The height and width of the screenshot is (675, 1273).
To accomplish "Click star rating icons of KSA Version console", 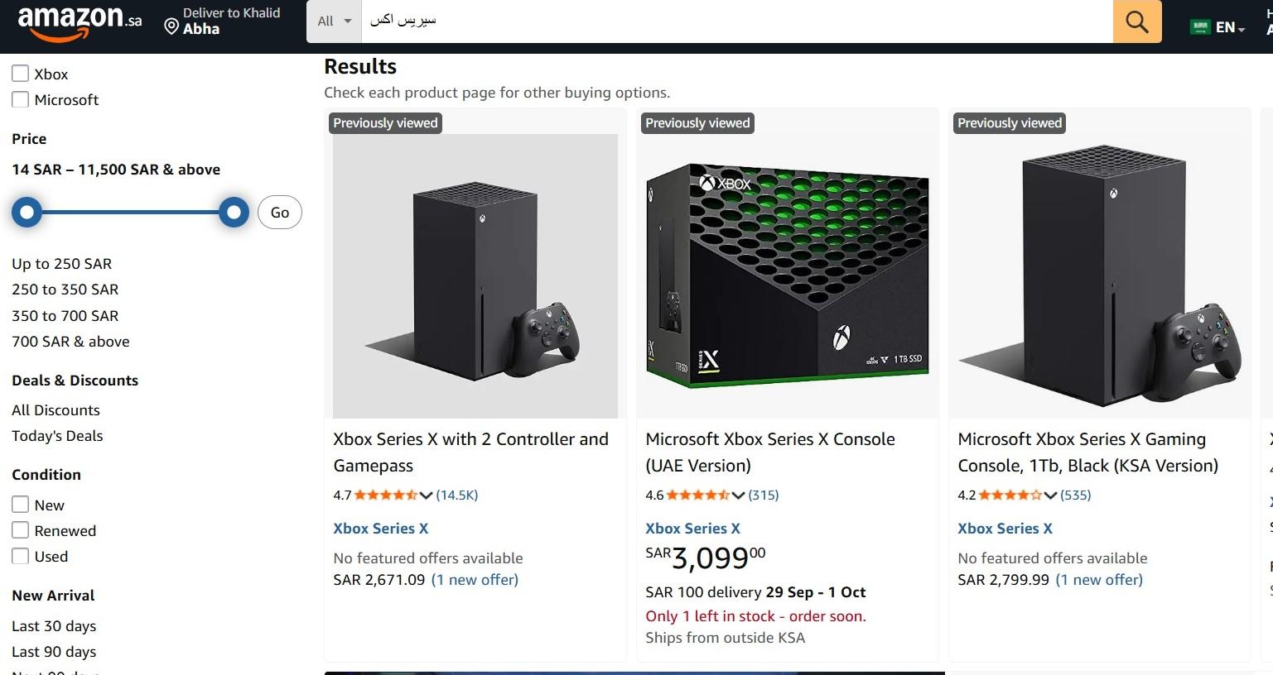I will (x=1010, y=495).
